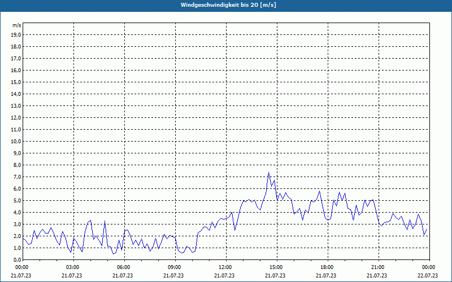Screen dimensions: 452x282
Task: Click the '21:00' time axis label
Action: click(379, 267)
